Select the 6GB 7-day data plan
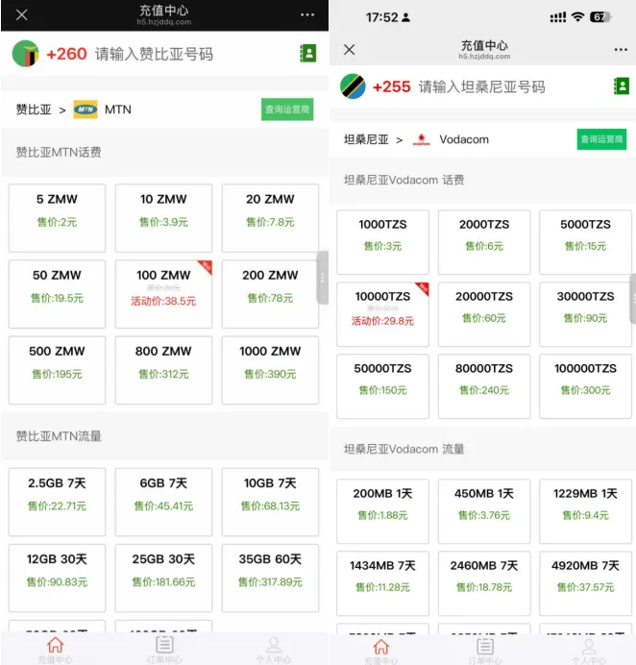This screenshot has width=636, height=665. (x=163, y=502)
